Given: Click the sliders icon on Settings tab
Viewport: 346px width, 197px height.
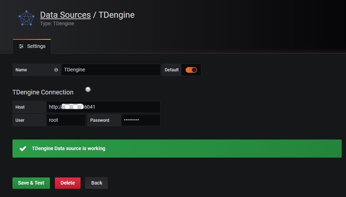Looking at the screenshot, I should pos(21,46).
